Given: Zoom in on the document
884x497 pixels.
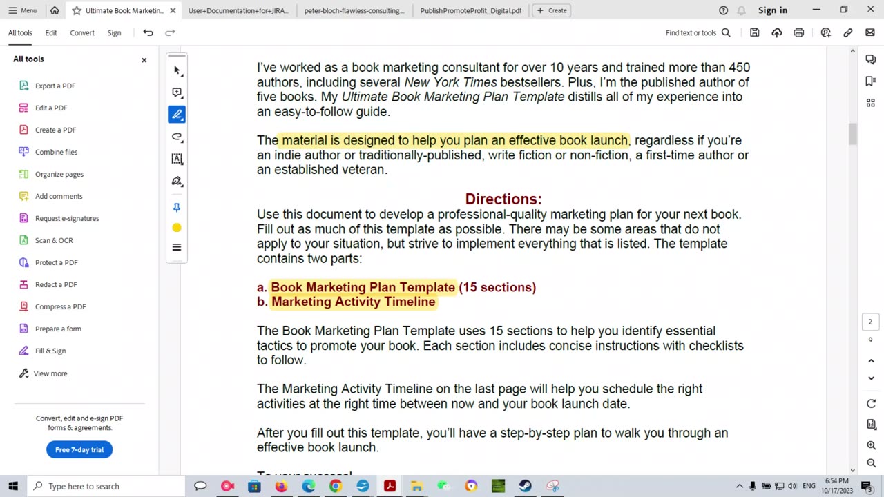Looking at the screenshot, I should (x=871, y=445).
